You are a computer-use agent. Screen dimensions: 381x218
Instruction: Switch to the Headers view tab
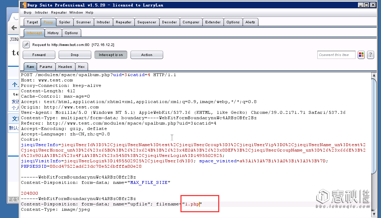pyautogui.click(x=65, y=66)
